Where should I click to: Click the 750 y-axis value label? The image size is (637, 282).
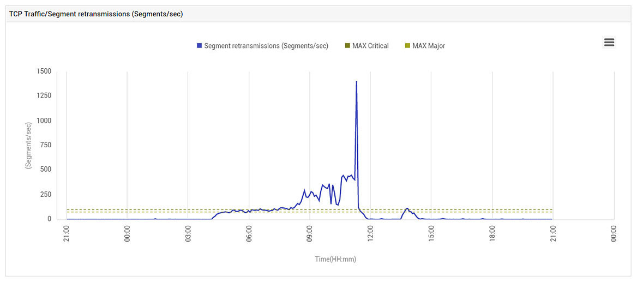tap(45, 145)
